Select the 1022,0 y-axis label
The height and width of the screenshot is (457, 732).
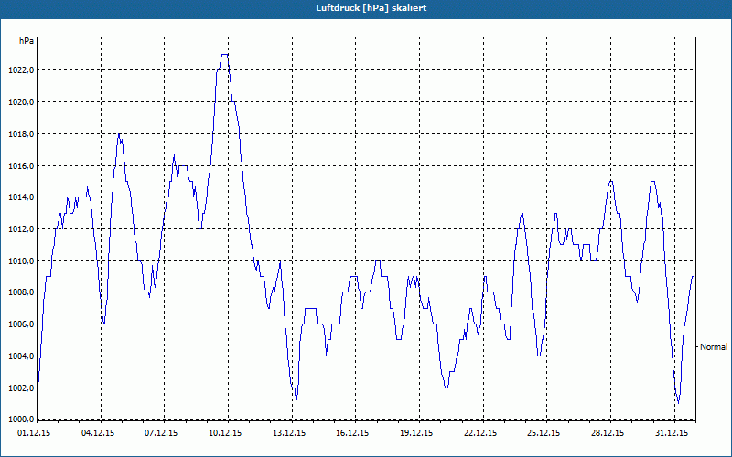(x=20, y=70)
